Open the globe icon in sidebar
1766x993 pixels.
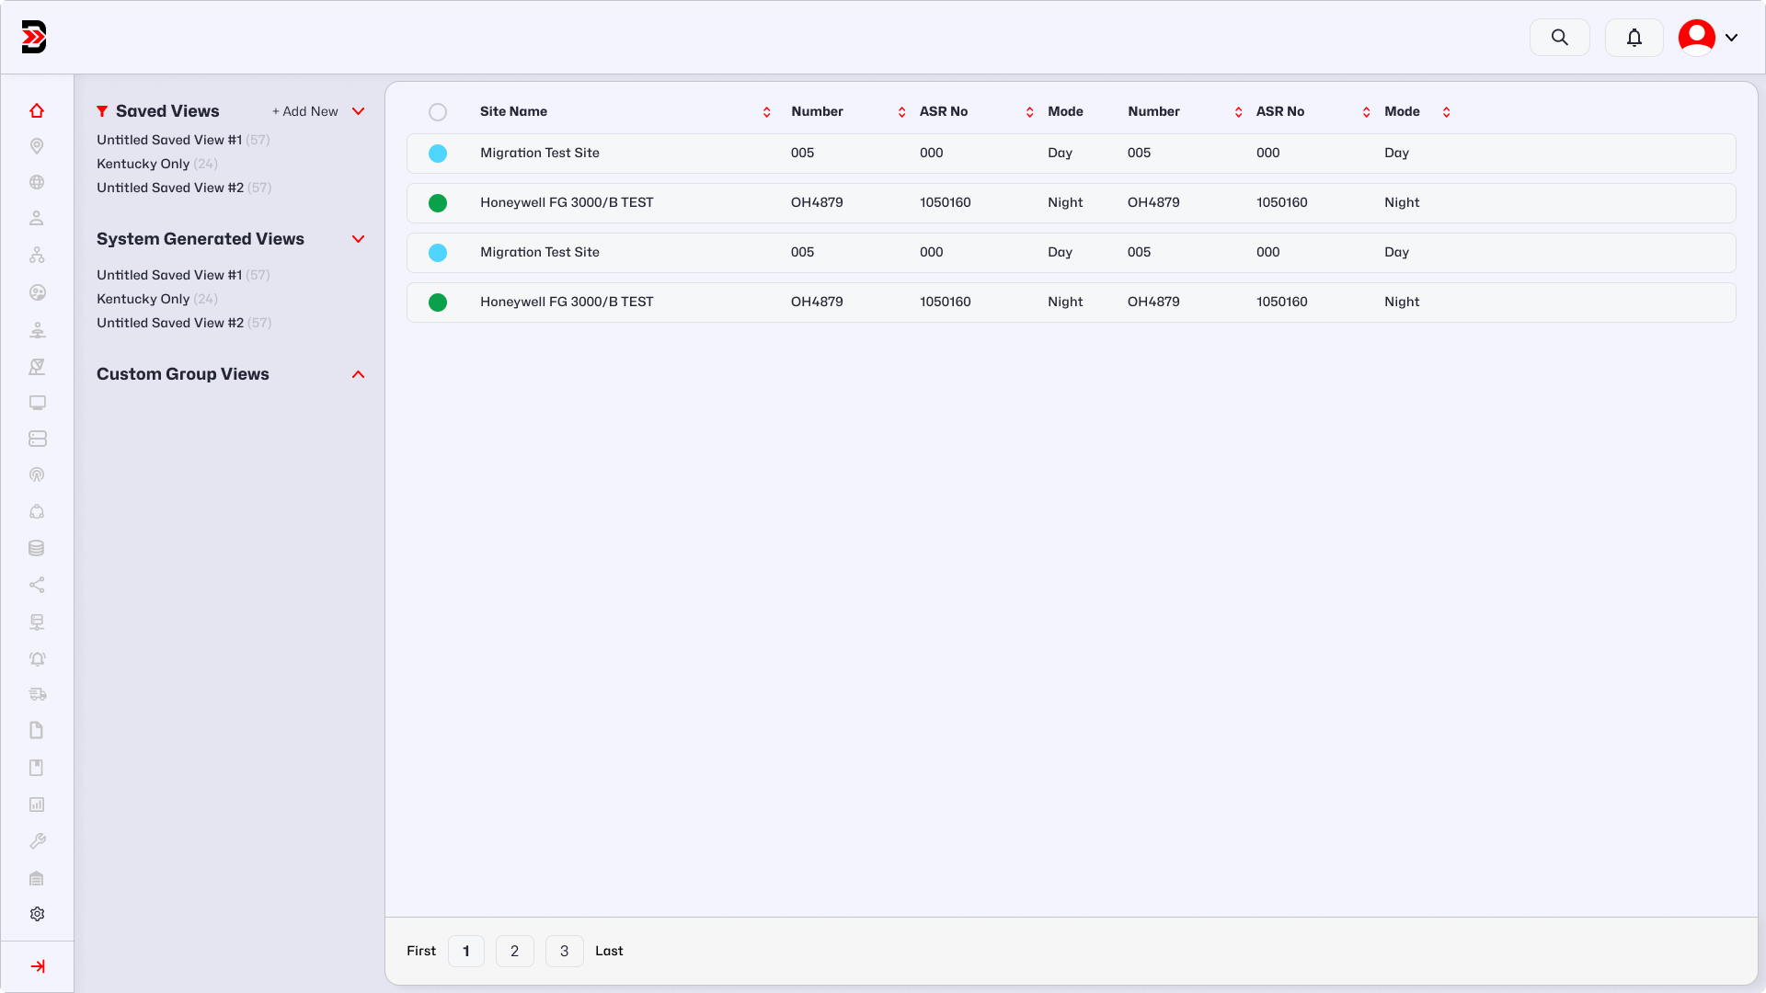coord(37,182)
